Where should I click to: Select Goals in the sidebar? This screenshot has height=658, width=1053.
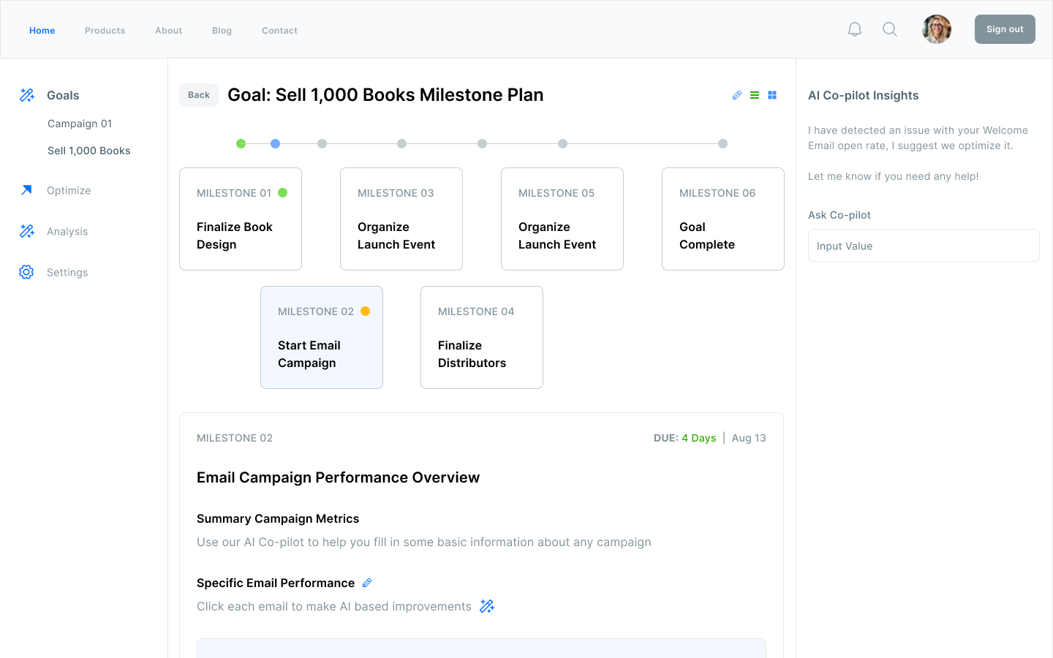63,95
